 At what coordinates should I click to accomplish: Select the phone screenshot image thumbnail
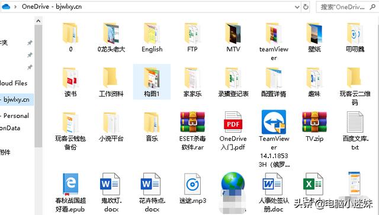click(354, 184)
